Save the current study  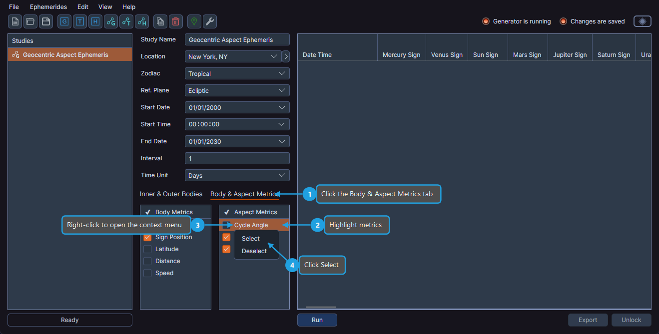point(45,21)
